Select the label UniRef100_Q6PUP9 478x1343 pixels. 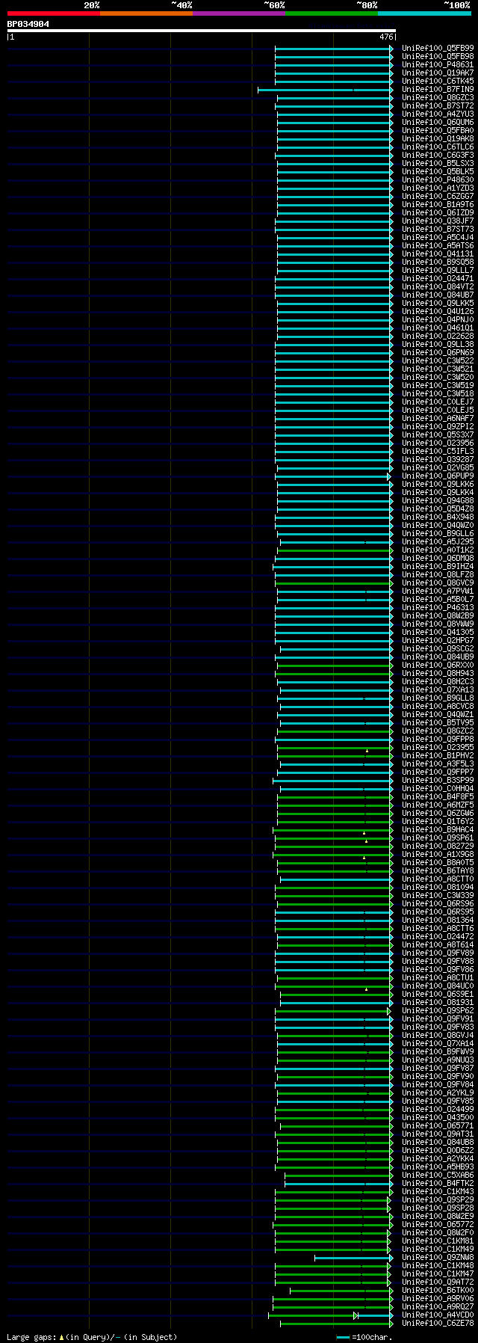pos(438,476)
